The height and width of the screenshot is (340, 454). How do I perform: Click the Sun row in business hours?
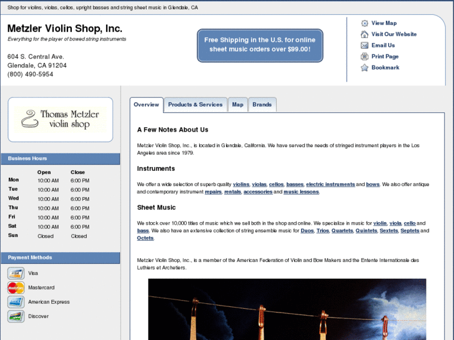point(48,236)
